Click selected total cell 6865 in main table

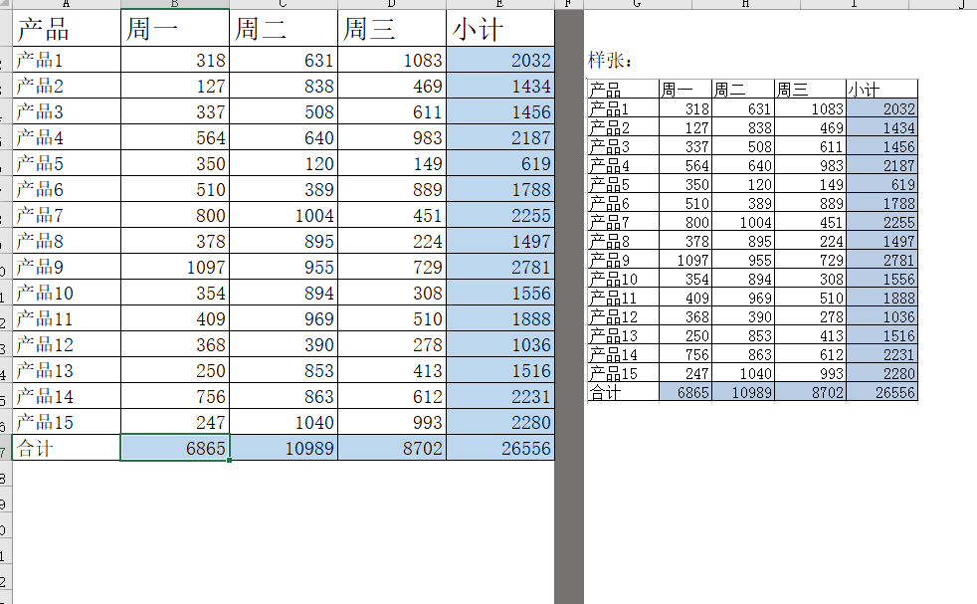click(175, 448)
